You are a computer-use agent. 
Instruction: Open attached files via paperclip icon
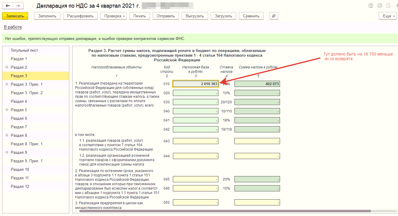(x=274, y=16)
